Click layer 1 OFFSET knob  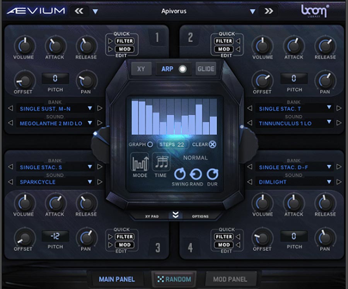coord(24,81)
